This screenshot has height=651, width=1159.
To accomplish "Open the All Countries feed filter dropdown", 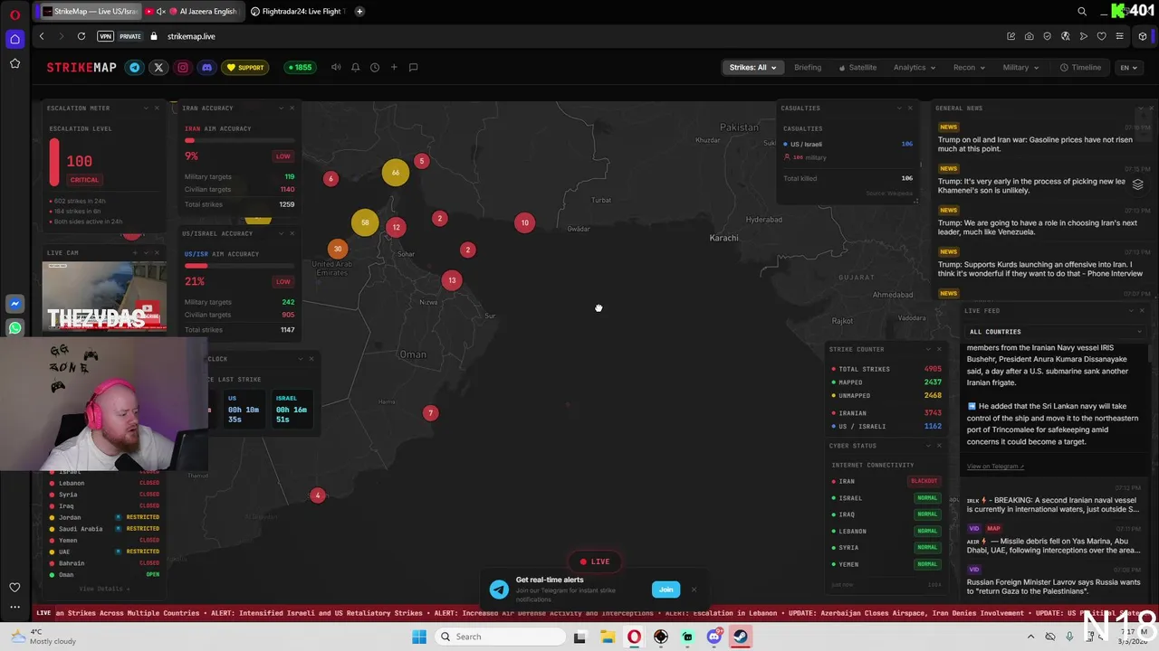I will [1055, 332].
